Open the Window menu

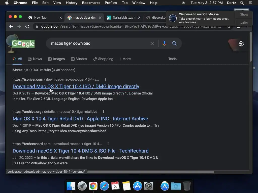139,3
